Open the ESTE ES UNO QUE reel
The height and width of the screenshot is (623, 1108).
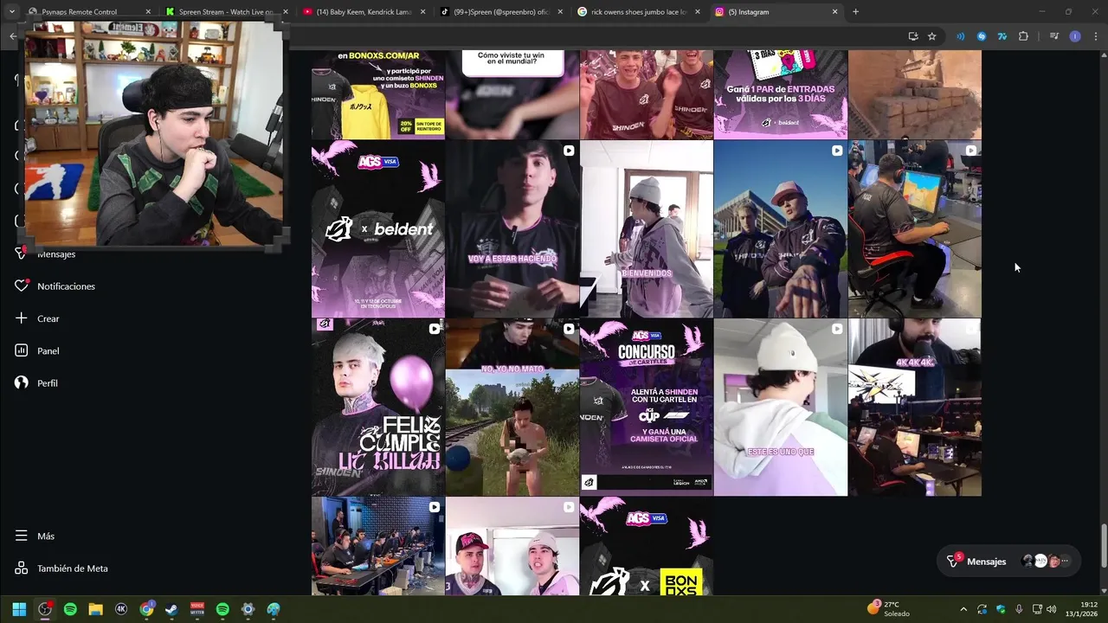pyautogui.click(x=781, y=407)
